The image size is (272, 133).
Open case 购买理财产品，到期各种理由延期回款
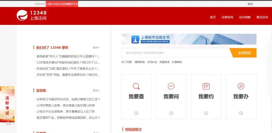68,118
